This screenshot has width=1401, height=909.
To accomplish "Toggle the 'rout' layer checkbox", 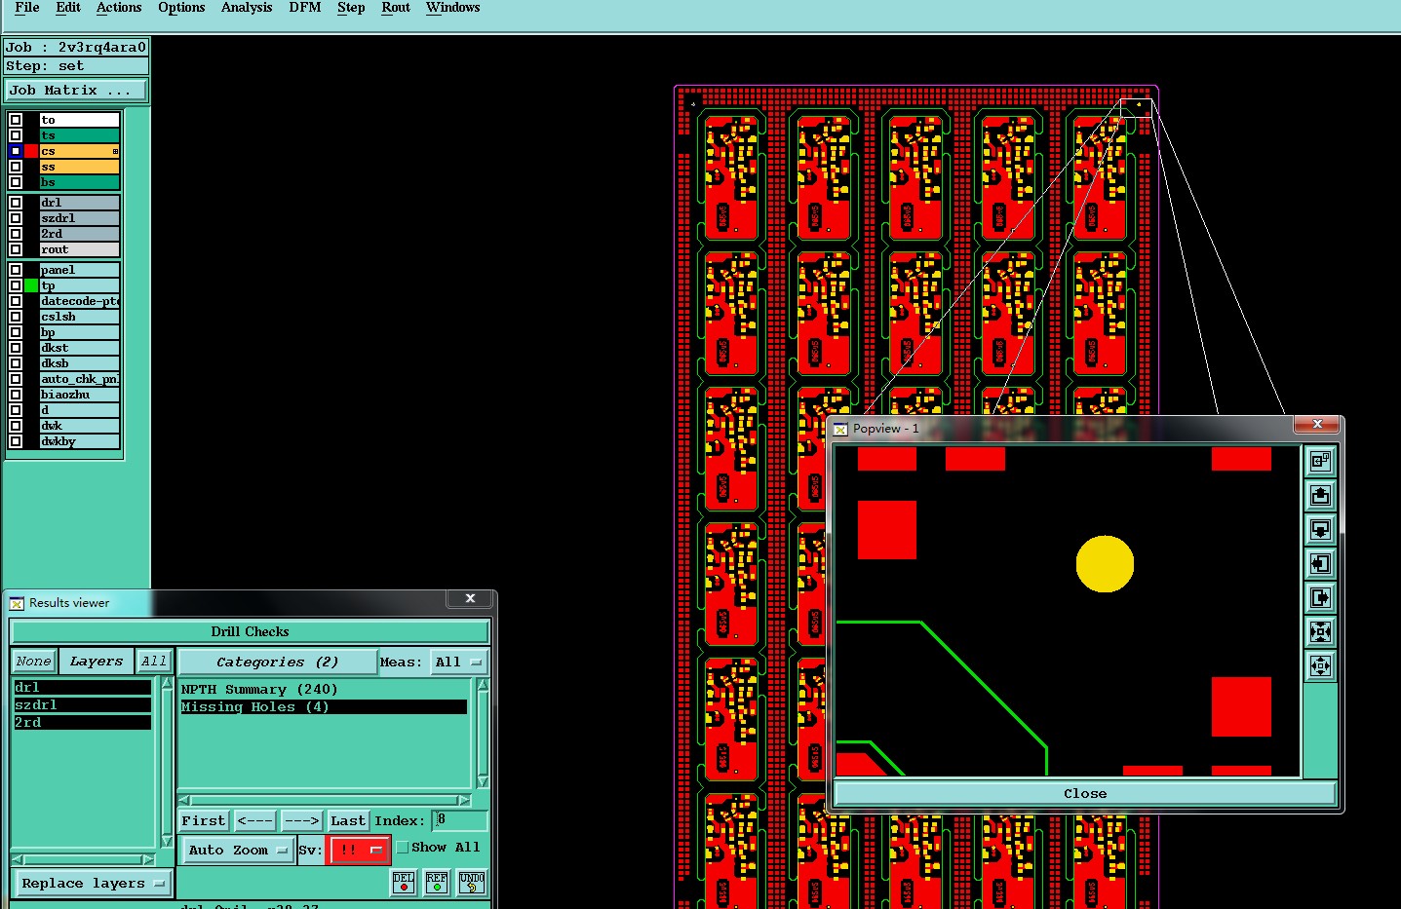I will (16, 249).
